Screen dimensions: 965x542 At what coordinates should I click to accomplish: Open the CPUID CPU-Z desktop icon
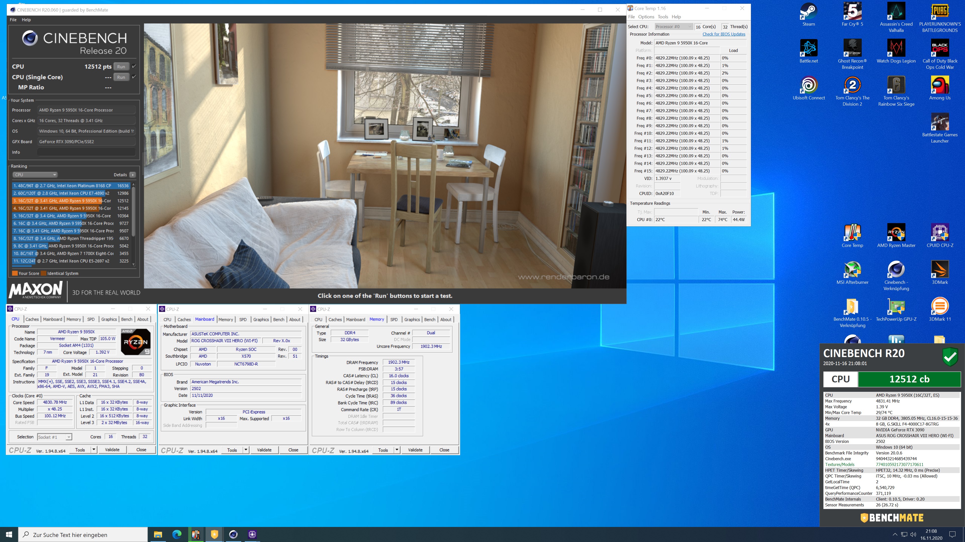tap(940, 236)
